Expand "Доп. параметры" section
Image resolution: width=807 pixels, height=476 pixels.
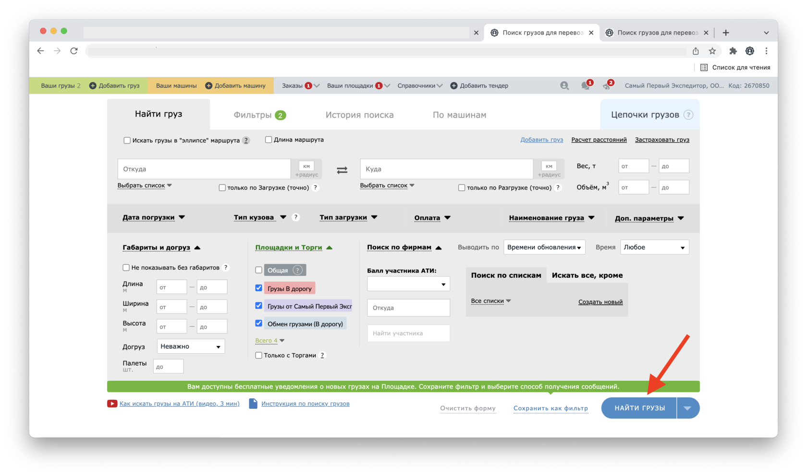point(649,218)
